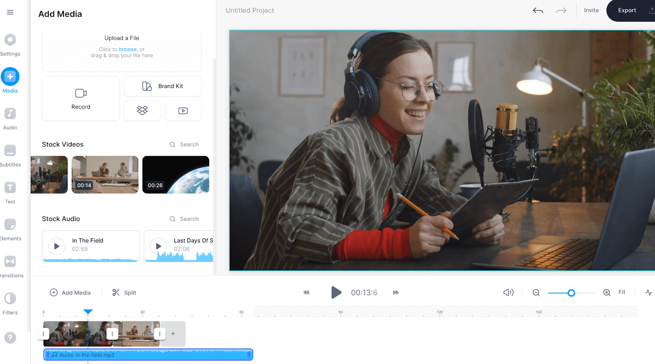Image resolution: width=655 pixels, height=364 pixels.
Task: Open the Brand Kit
Action: (x=163, y=86)
